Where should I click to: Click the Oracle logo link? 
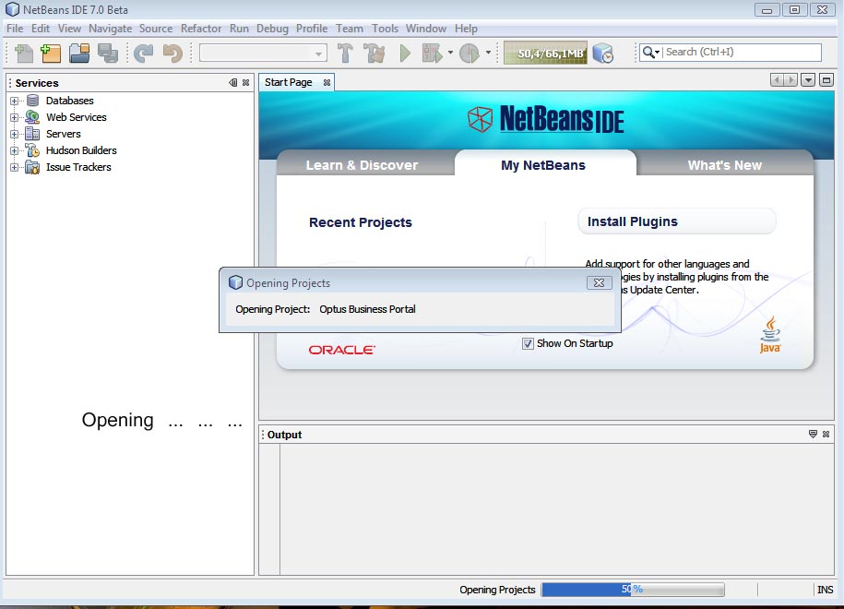pyautogui.click(x=342, y=350)
